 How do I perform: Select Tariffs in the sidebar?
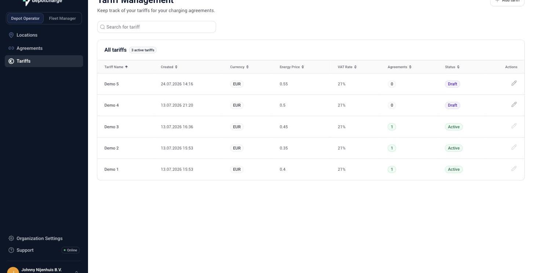click(x=44, y=61)
